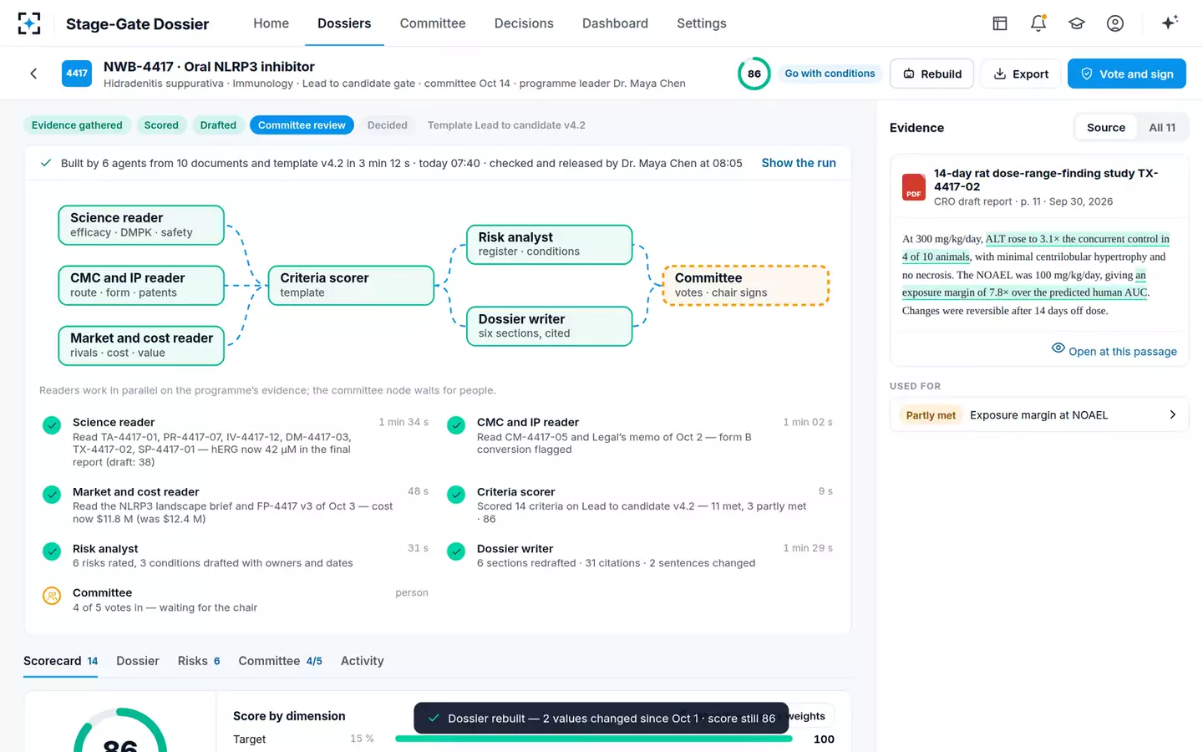The height and width of the screenshot is (752, 1203).
Task: Select the Scored stage pill
Action: (x=161, y=125)
